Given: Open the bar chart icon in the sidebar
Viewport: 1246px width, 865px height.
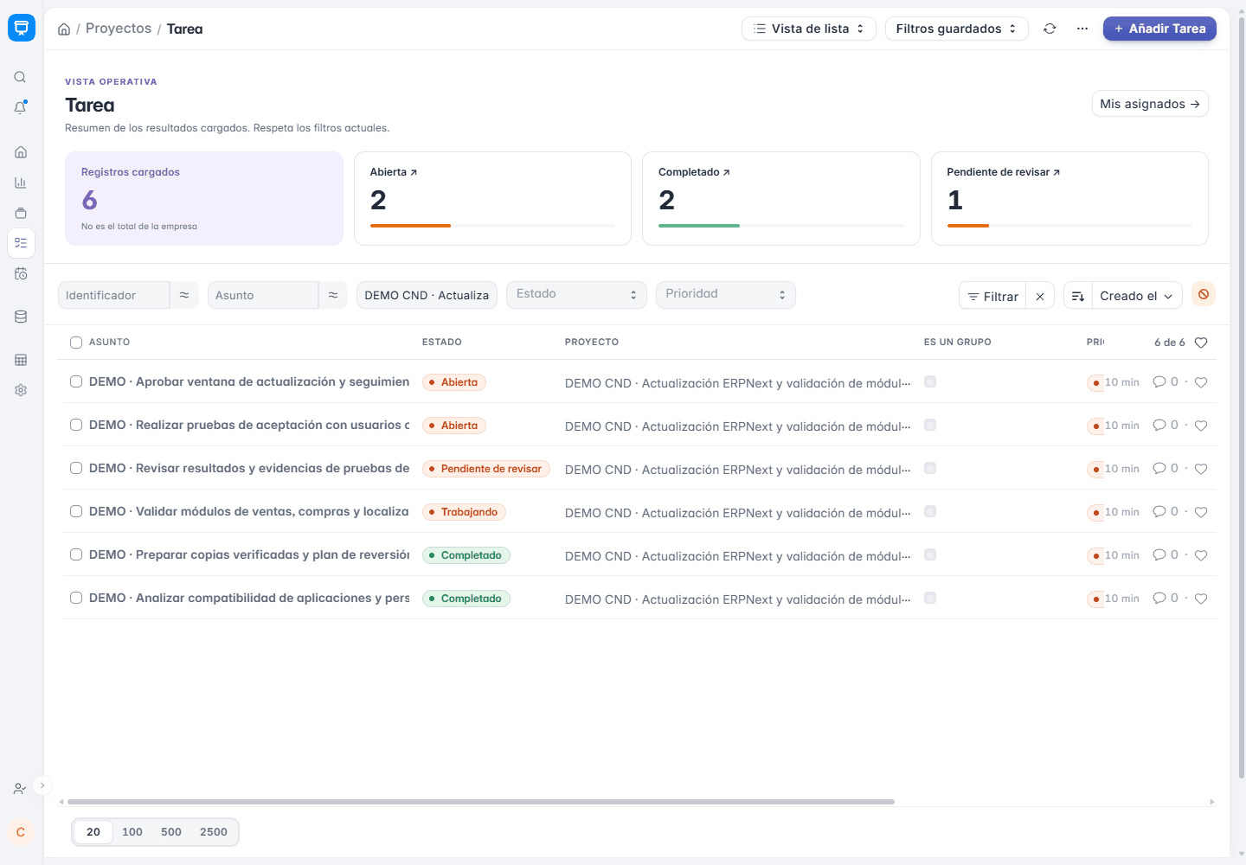Looking at the screenshot, I should point(21,183).
